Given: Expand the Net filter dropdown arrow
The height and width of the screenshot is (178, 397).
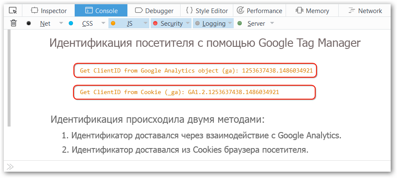Looking at the screenshot, I should point(61,23).
